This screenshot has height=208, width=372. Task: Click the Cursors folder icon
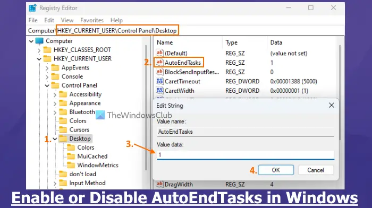(63, 129)
